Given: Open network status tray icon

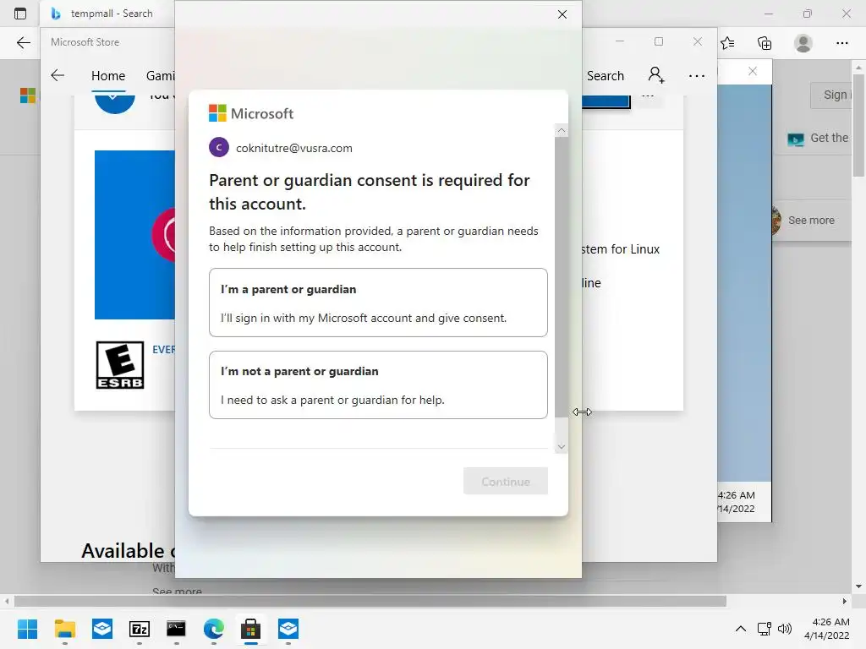Looking at the screenshot, I should 765,629.
